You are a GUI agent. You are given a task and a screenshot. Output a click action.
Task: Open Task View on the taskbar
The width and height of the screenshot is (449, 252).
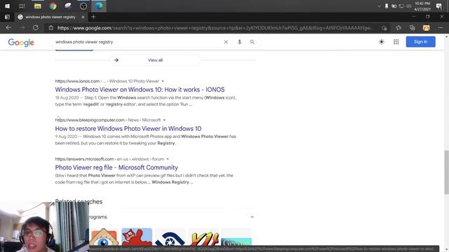point(22,6)
